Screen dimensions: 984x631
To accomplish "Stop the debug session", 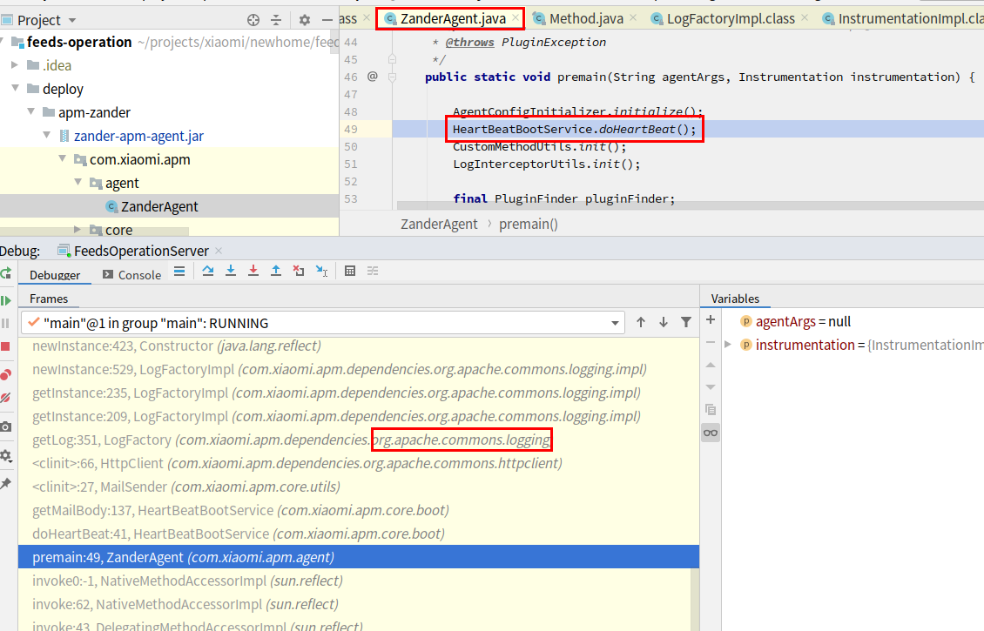I will pos(5,347).
